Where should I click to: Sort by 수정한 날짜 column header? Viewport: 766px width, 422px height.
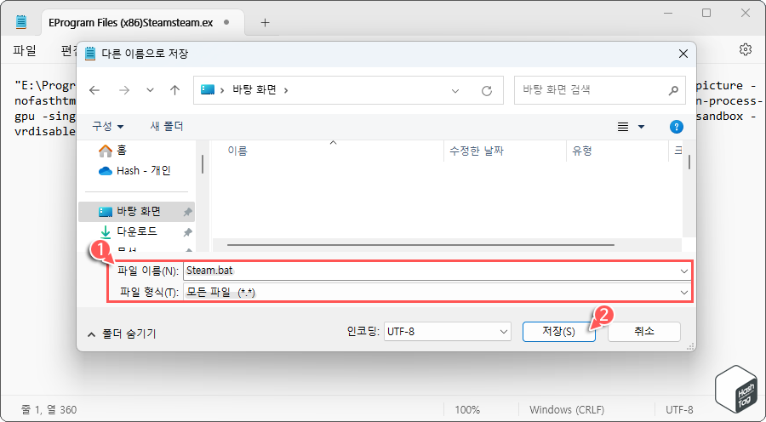click(505, 151)
